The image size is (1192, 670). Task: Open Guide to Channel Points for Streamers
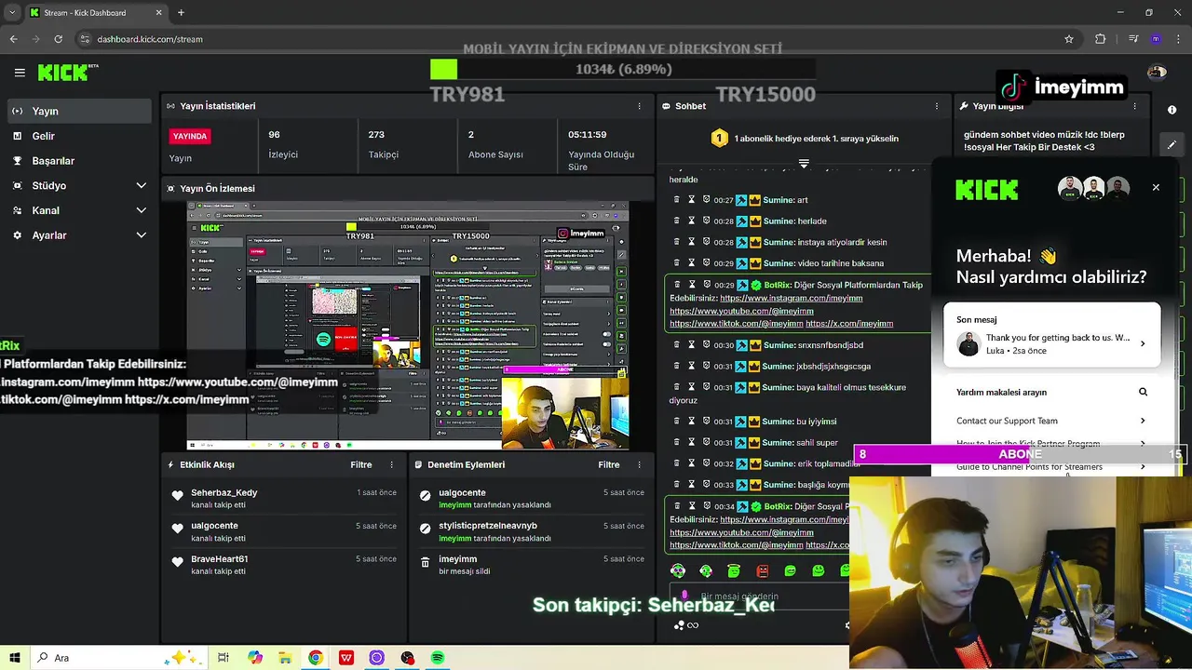1052,467
